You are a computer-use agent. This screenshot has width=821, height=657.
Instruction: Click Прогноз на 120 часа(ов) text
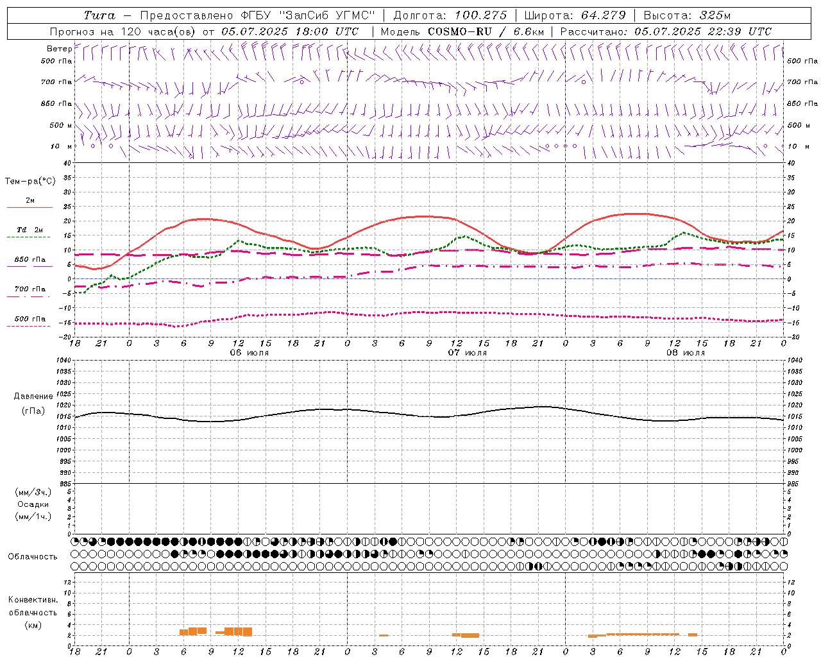coord(123,31)
